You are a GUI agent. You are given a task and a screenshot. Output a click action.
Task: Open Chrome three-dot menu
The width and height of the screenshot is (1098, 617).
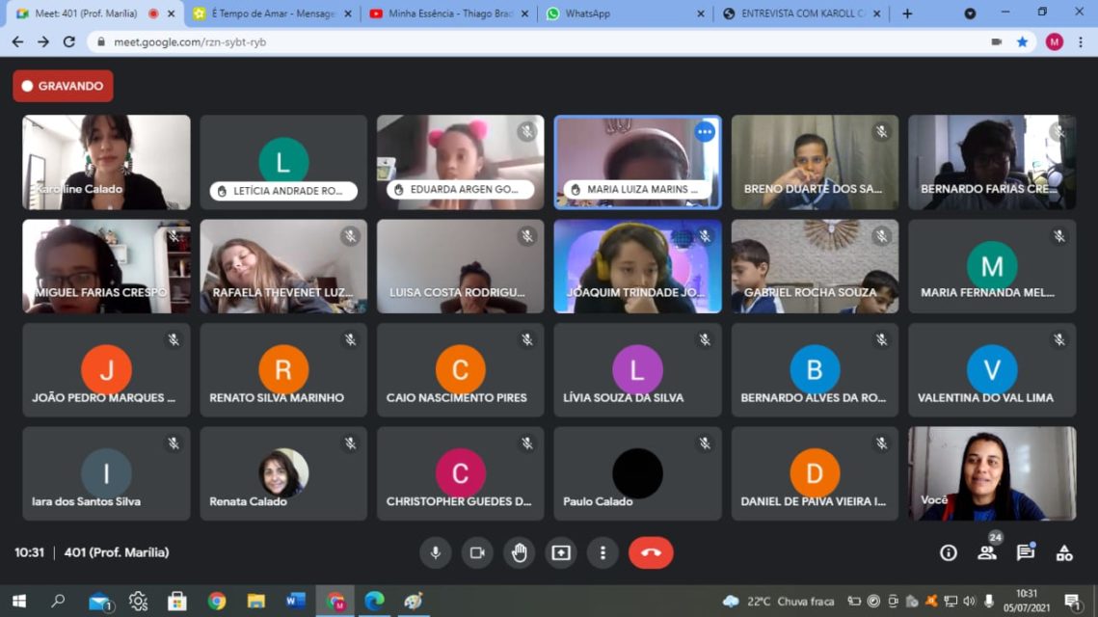(x=1082, y=42)
